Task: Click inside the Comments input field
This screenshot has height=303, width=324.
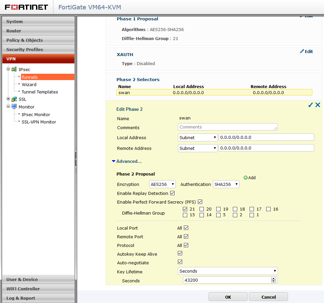Action: (x=228, y=127)
